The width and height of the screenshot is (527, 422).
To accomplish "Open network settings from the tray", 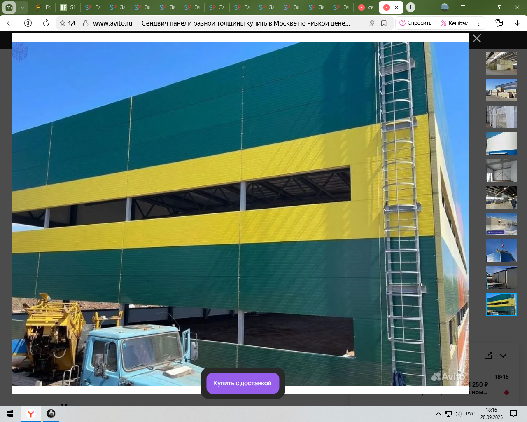I will (448, 414).
